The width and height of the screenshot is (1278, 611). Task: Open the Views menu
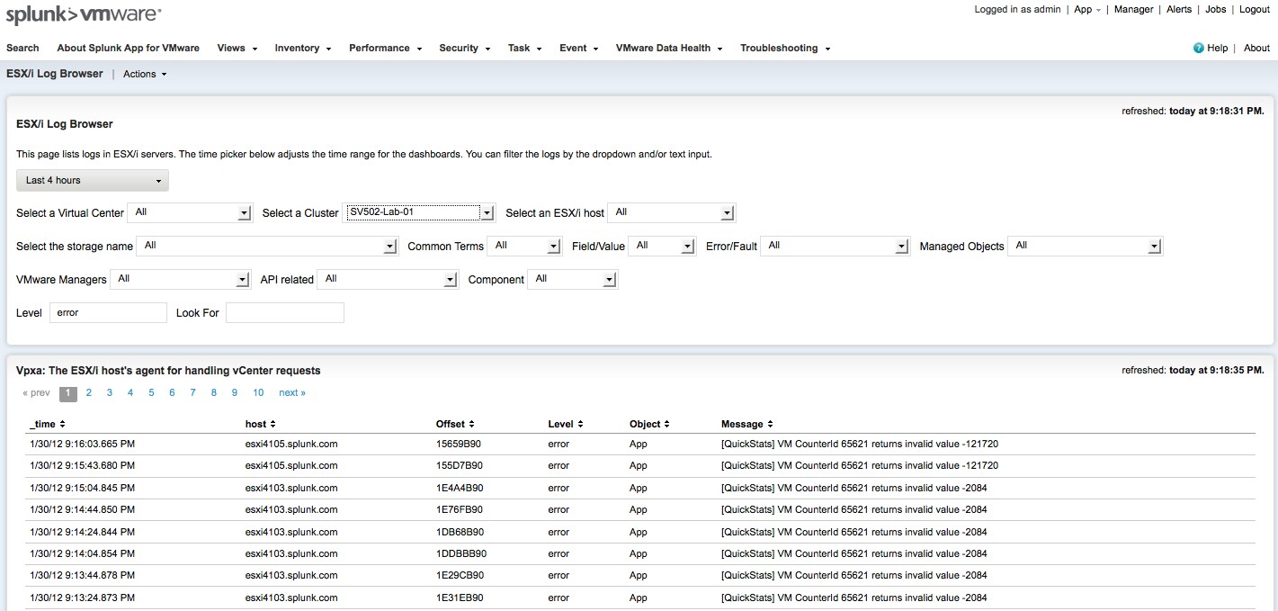237,48
